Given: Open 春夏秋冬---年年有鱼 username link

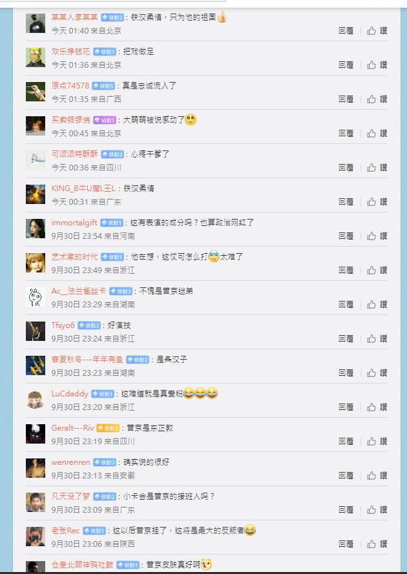Looking at the screenshot, I should click(87, 360).
